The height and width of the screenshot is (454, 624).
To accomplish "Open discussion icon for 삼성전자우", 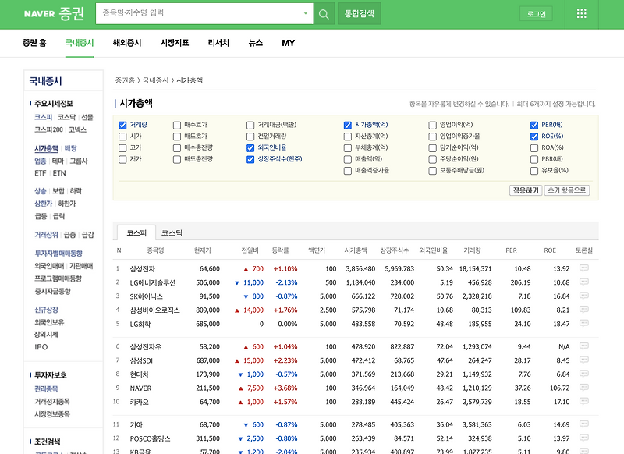I will tap(583, 346).
